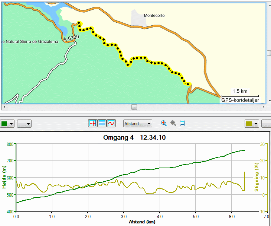Screen dimensions: 271x226
Task: Open the green series color dropdown
Action: [x=11, y=124]
